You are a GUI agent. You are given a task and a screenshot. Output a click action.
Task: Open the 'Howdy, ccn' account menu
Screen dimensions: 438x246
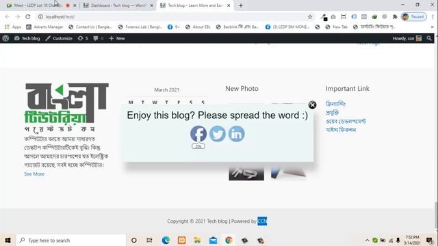(407, 38)
